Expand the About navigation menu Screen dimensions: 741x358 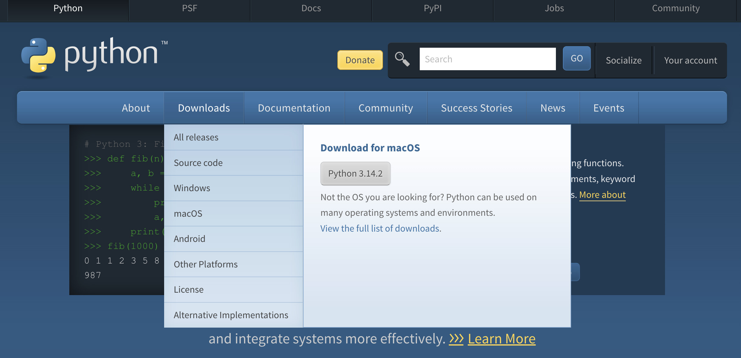coord(136,108)
